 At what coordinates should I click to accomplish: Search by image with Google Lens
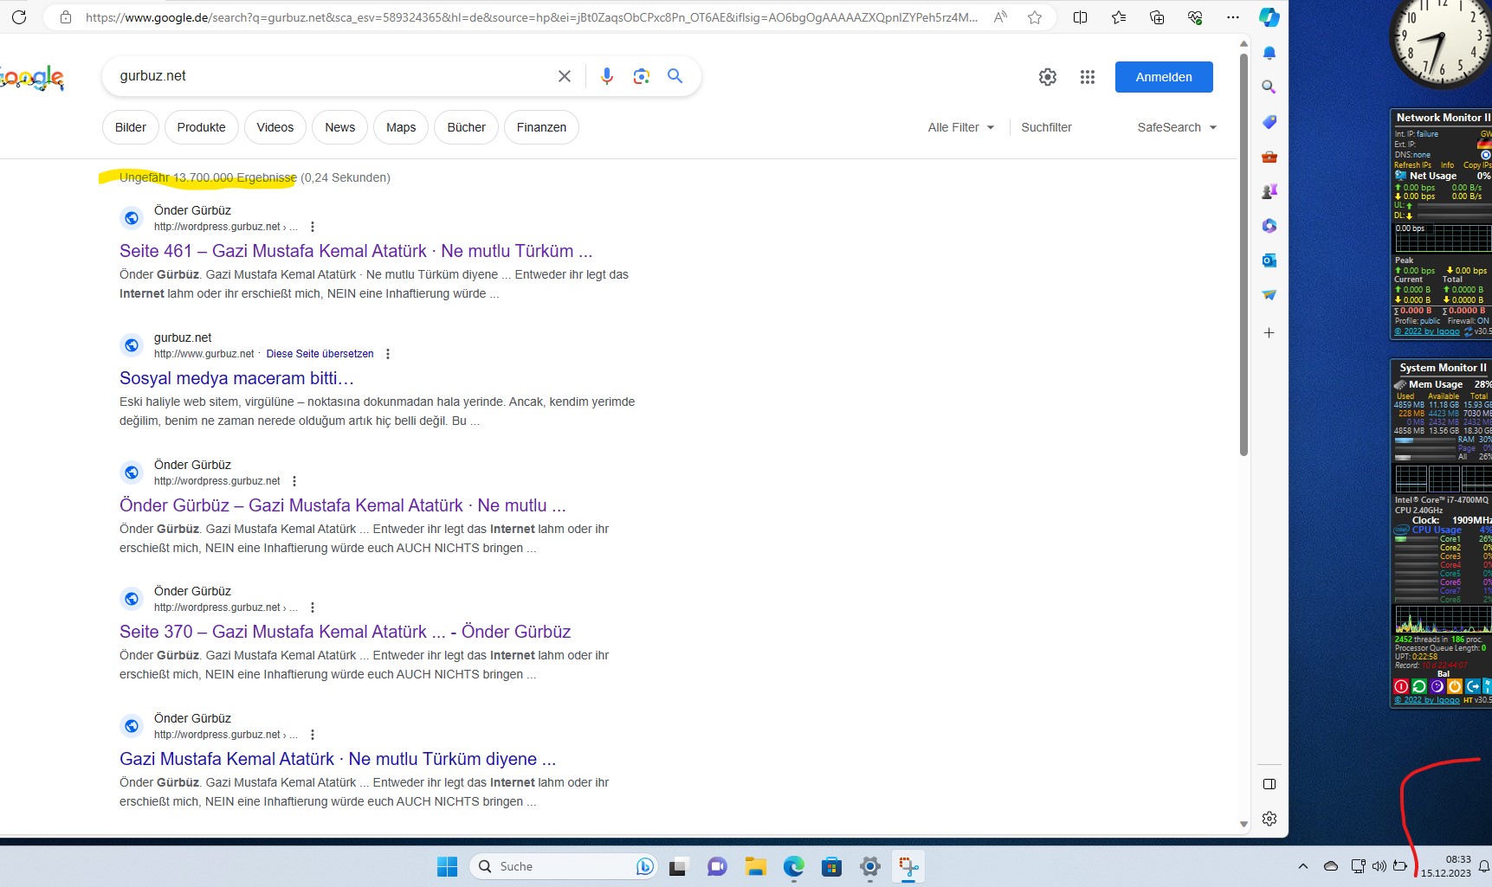642,76
